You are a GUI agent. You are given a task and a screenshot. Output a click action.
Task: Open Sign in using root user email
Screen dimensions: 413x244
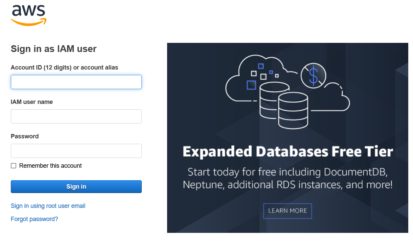[48, 206]
